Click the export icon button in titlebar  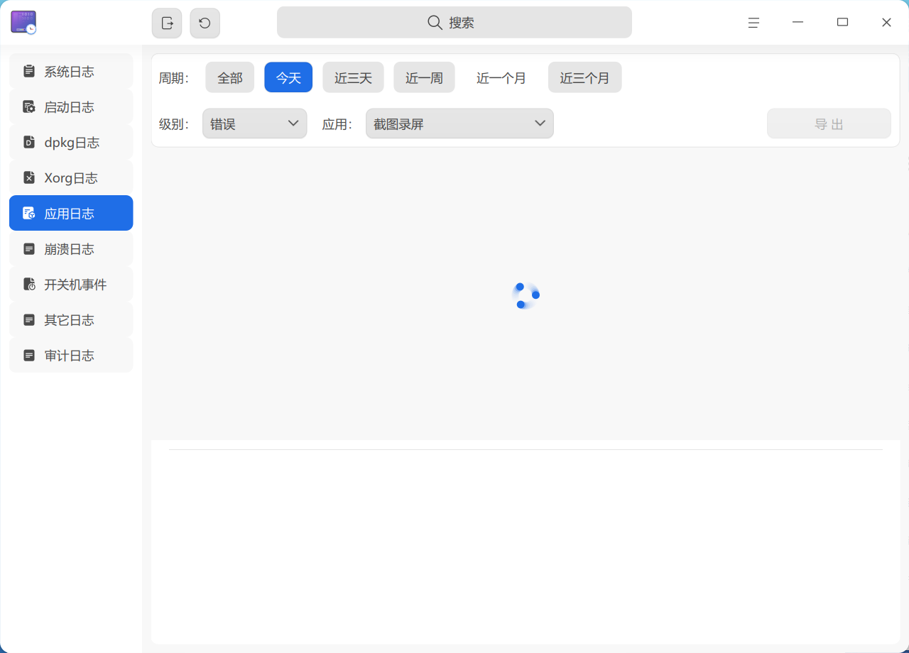167,23
